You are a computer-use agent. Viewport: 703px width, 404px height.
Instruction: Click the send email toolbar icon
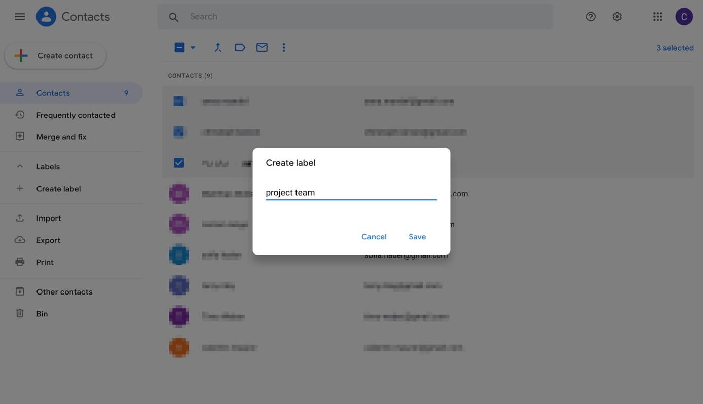pos(262,47)
